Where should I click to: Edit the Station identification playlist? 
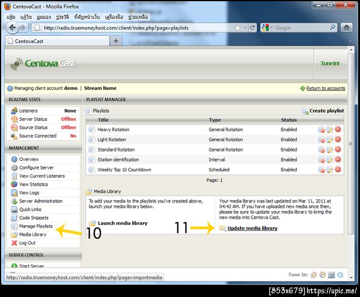(329, 159)
